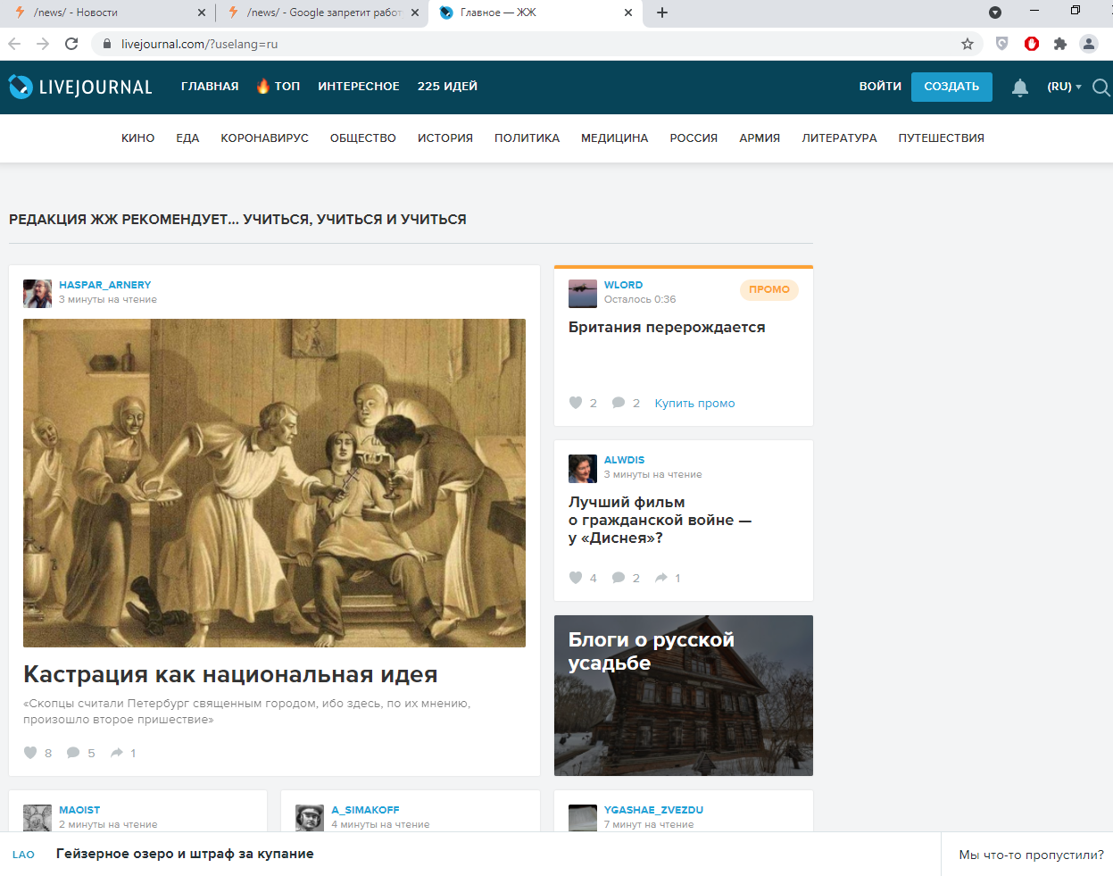Like the Британия перерождается post
This screenshot has width=1113, height=876.
(576, 403)
